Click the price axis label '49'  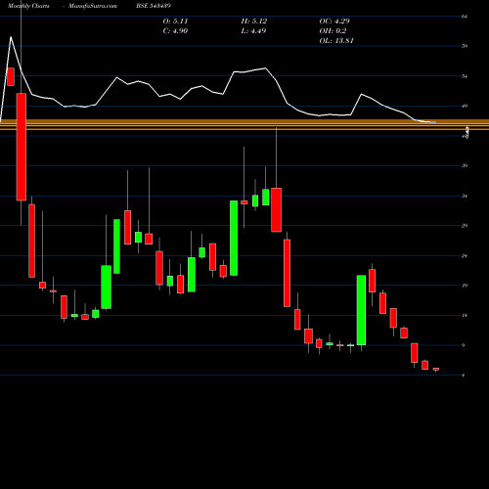click(465, 106)
